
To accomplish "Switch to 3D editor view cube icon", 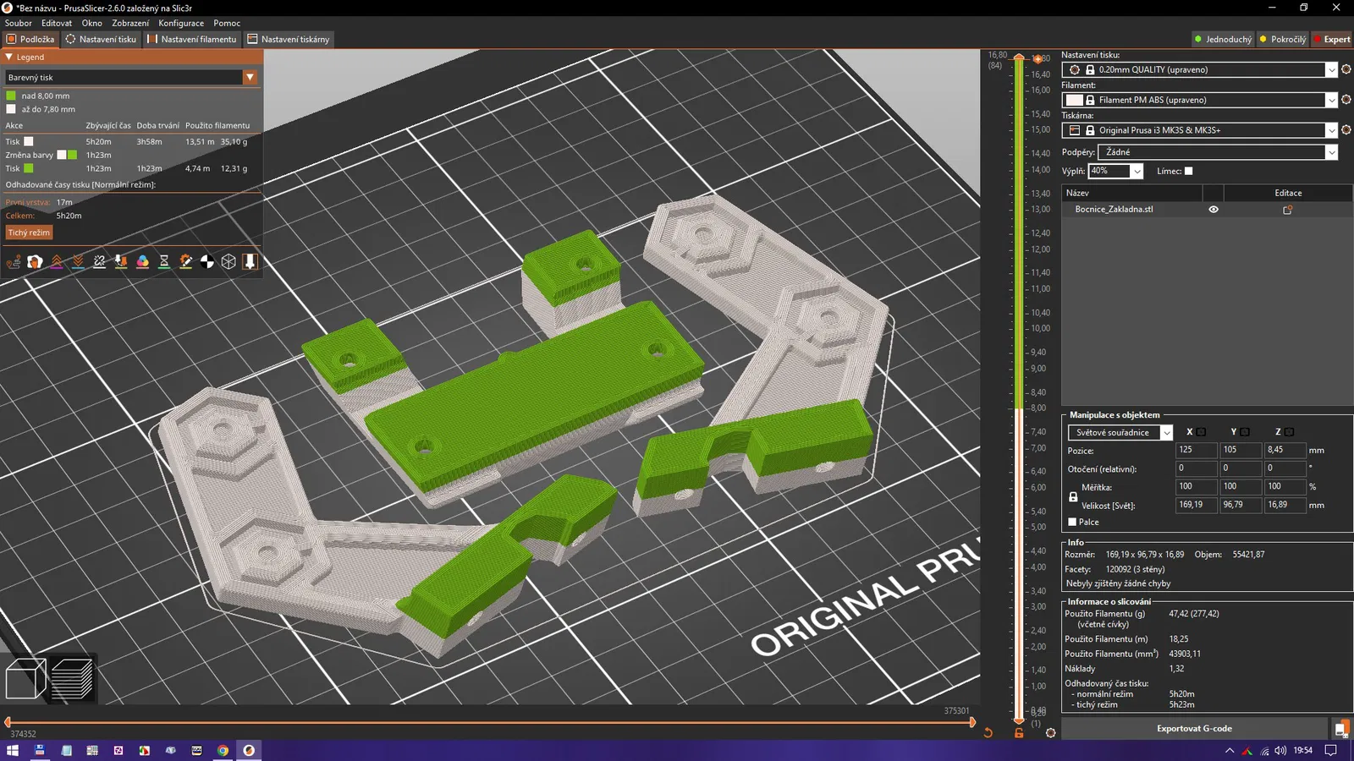I will [x=25, y=678].
